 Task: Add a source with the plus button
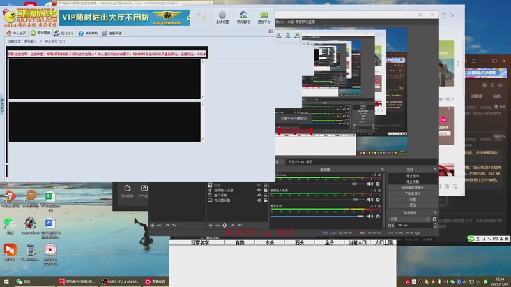pyautogui.click(x=211, y=225)
